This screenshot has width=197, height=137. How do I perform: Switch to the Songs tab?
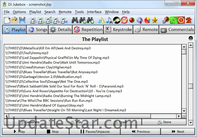37,30
